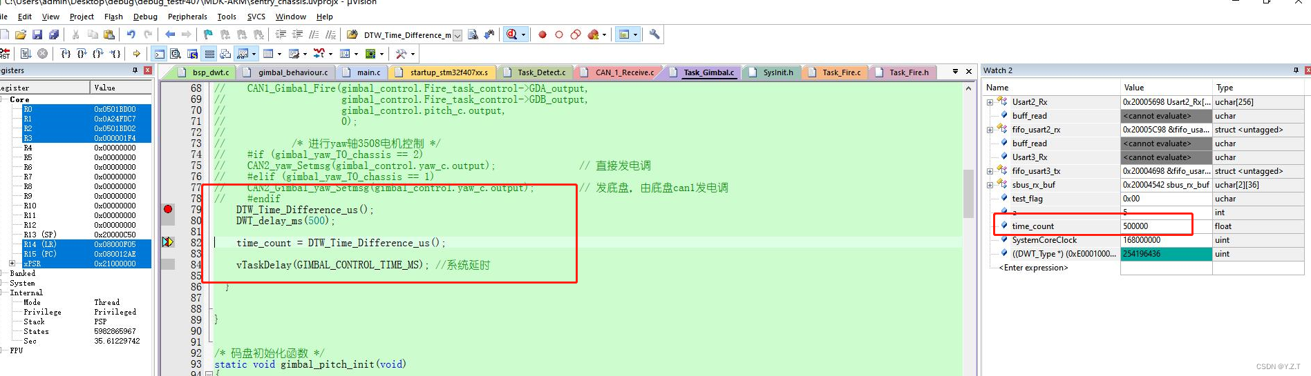
Task: Click the Undo arrow icon
Action: [131, 34]
